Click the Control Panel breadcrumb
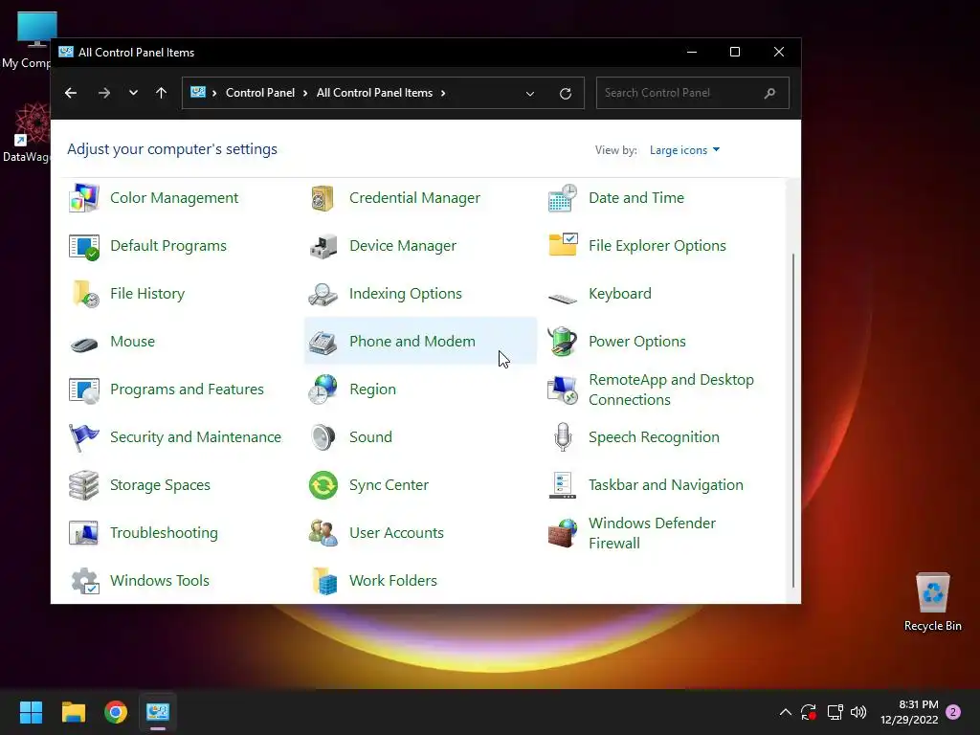The image size is (980, 735). tap(260, 93)
